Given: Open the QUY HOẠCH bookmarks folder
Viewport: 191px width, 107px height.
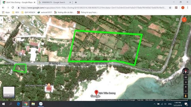Looking at the screenshot, I should (x=28, y=12).
